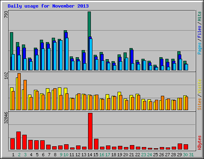Click the "32846" axis value
This screenshot has width=204, height=159.
(x=6, y=118)
